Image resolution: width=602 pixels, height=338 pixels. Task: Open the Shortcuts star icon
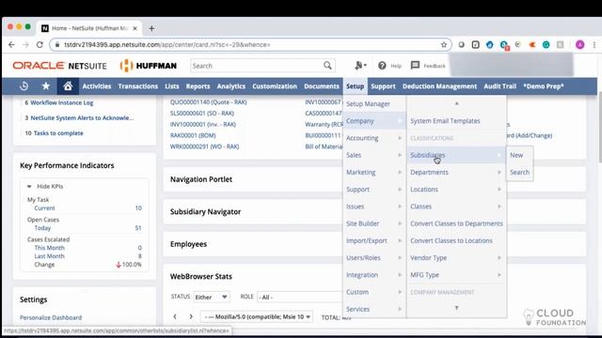(x=46, y=86)
